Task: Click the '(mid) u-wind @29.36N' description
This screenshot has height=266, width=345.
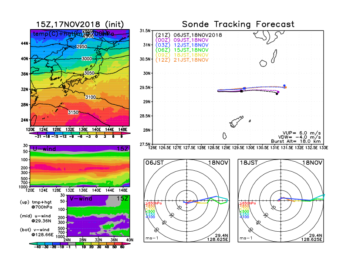Action: point(36,218)
